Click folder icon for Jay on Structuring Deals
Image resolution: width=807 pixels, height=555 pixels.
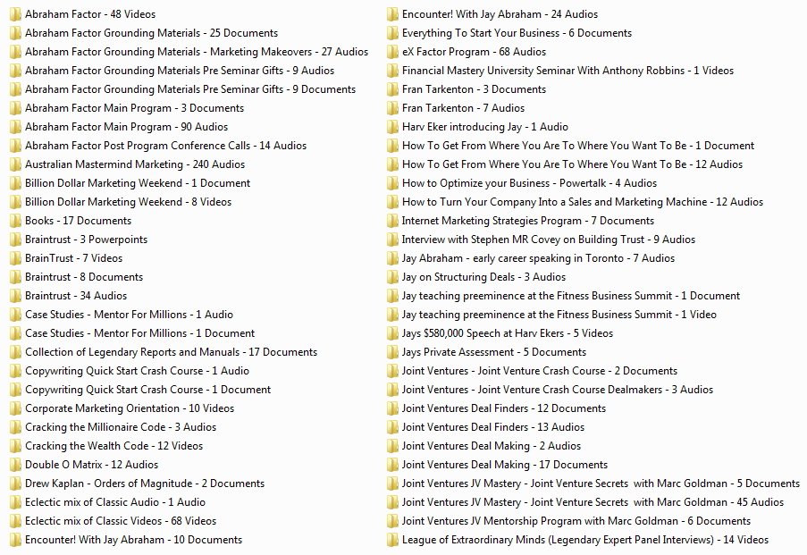(392, 277)
